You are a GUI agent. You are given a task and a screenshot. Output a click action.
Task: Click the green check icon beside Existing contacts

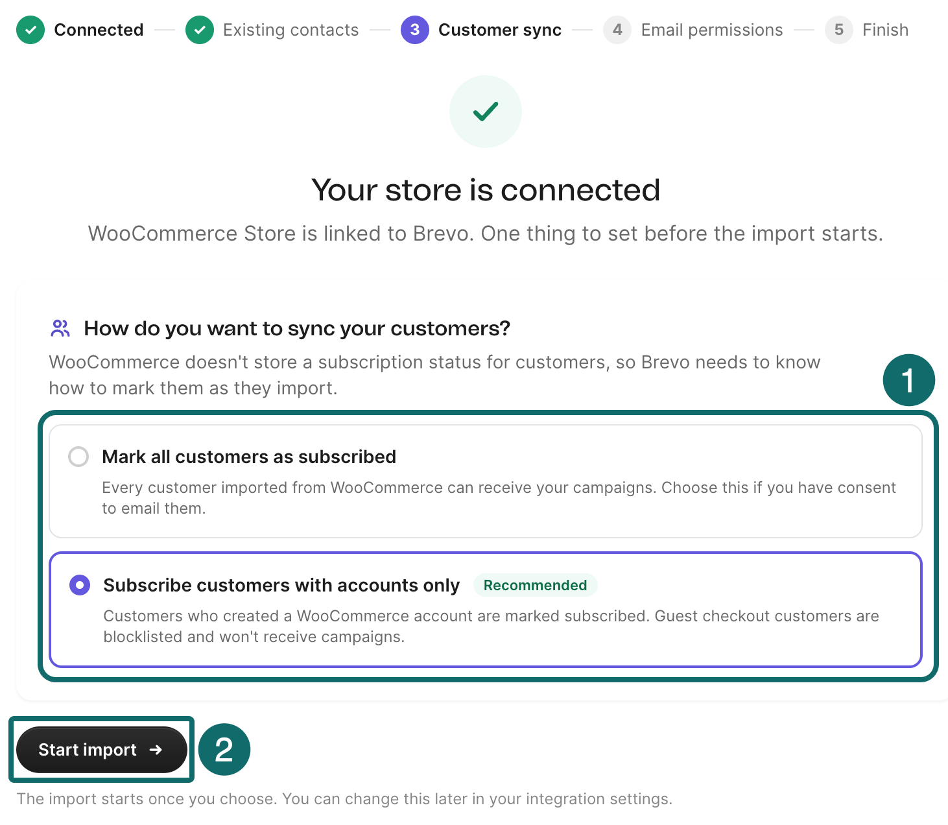tap(200, 30)
